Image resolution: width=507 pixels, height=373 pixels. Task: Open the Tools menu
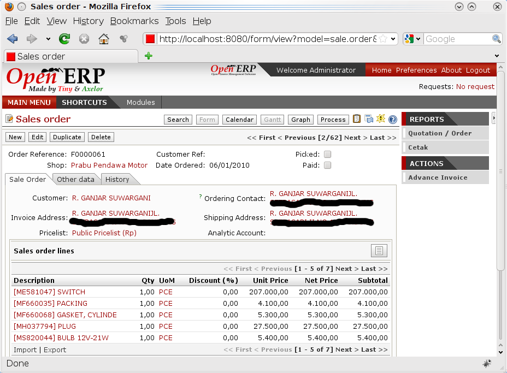tap(175, 21)
